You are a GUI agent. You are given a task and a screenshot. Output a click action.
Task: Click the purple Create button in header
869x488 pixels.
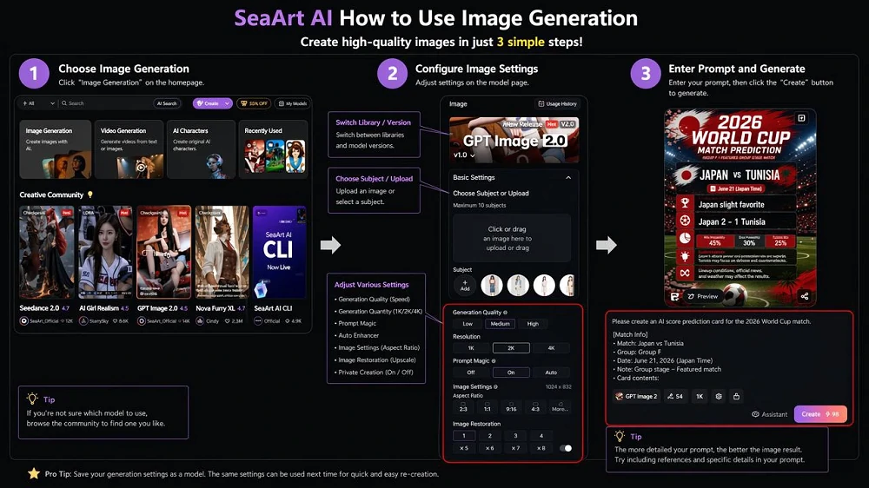coord(212,103)
